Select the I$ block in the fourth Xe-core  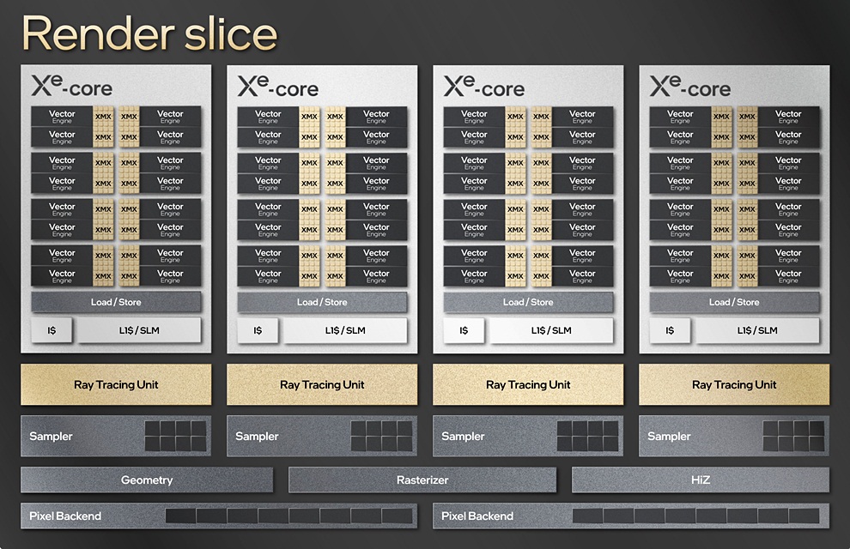pyautogui.click(x=670, y=330)
